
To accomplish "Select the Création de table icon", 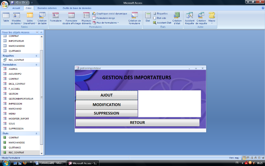I will (x=42, y=17).
